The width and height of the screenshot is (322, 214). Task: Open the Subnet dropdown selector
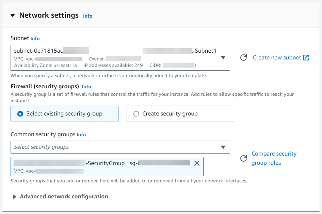click(120, 58)
